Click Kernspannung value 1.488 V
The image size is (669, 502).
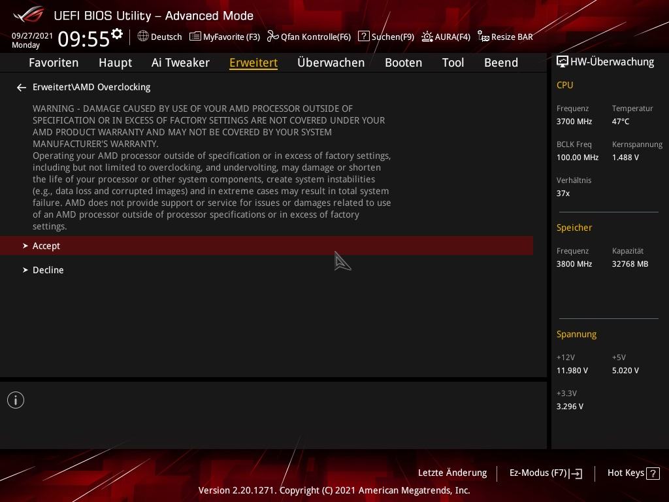point(625,158)
